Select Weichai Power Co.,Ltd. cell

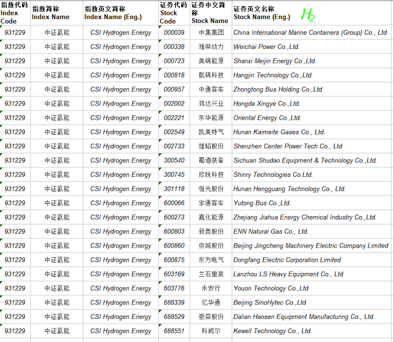pos(312,47)
